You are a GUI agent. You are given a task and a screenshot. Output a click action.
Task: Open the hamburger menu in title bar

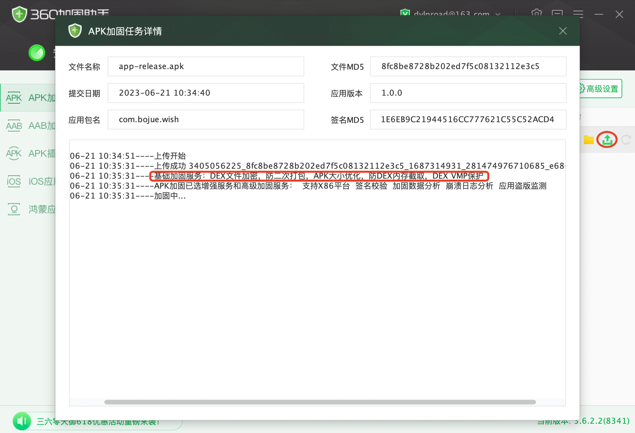[x=578, y=14]
